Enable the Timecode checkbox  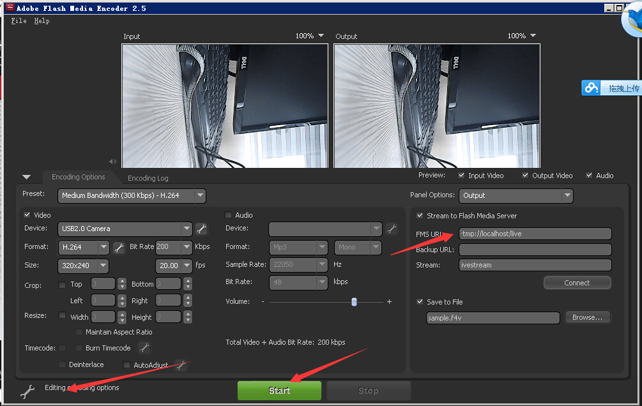[62, 348]
